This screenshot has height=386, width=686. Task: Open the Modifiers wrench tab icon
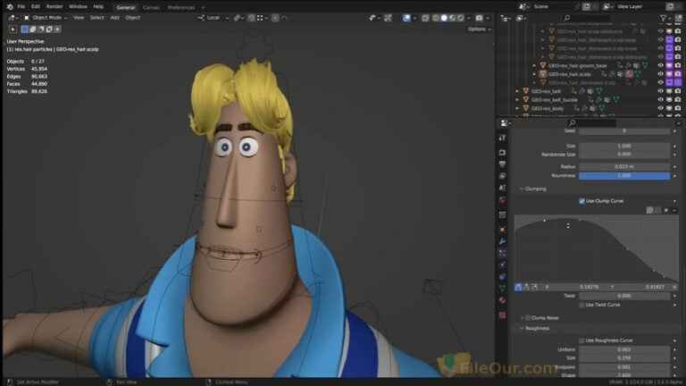[x=502, y=241]
